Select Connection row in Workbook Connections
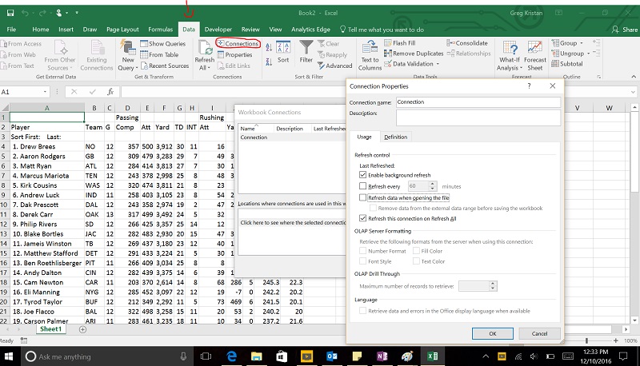Screen dimensions: 640x366 (292, 137)
